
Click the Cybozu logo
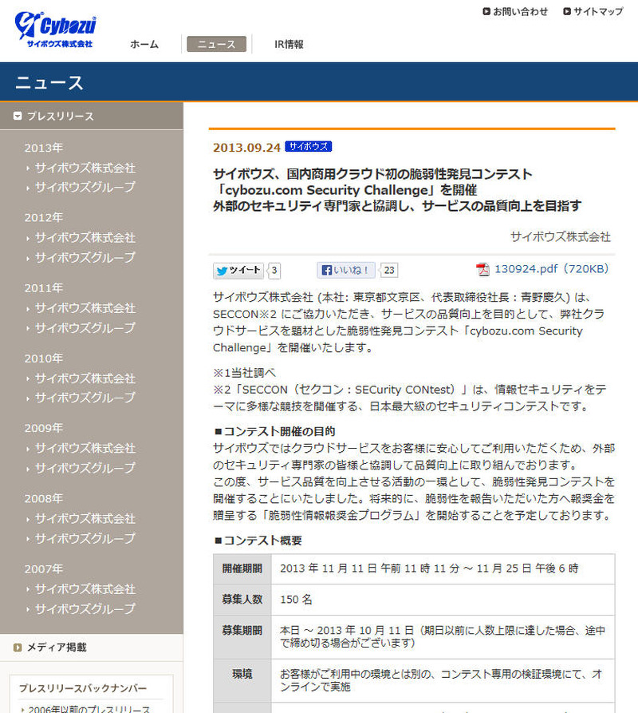[x=54, y=30]
